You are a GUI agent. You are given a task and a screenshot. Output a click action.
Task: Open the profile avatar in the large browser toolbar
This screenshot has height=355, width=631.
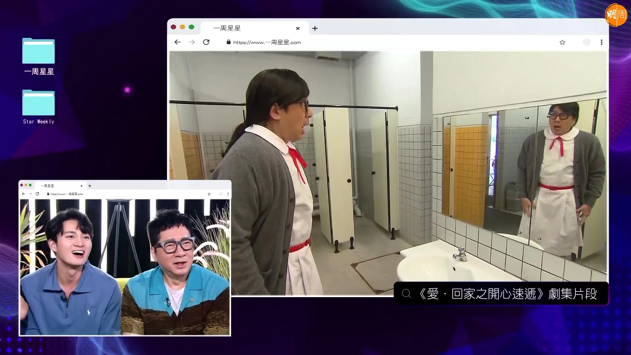pyautogui.click(x=587, y=42)
